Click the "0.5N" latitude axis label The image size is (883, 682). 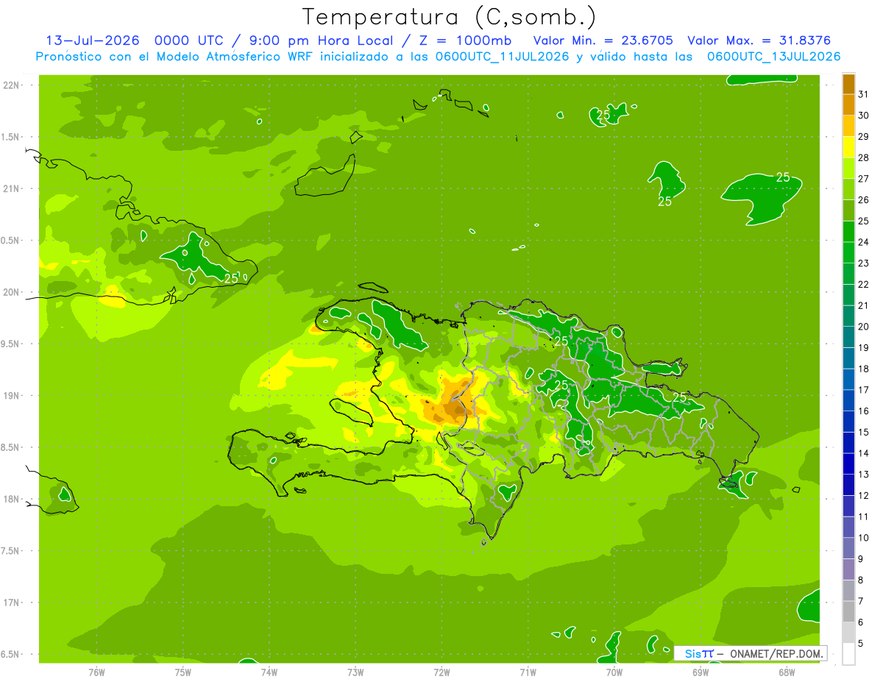tap(11, 241)
